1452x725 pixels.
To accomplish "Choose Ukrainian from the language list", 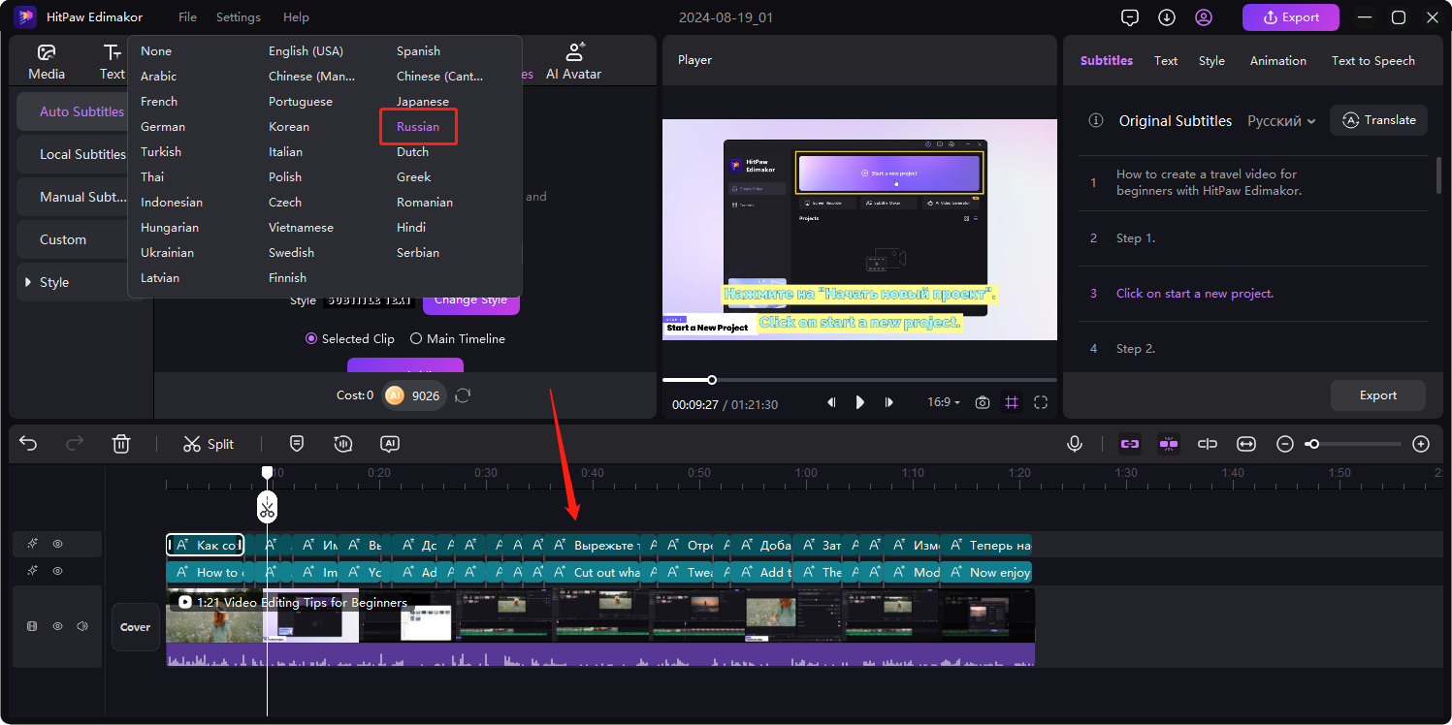I will tap(167, 253).
